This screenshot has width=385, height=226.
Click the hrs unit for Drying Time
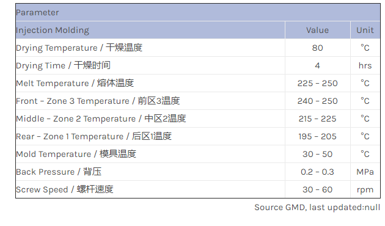(x=365, y=65)
